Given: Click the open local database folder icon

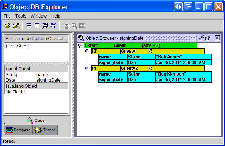Looking at the screenshot, I should [8, 26].
